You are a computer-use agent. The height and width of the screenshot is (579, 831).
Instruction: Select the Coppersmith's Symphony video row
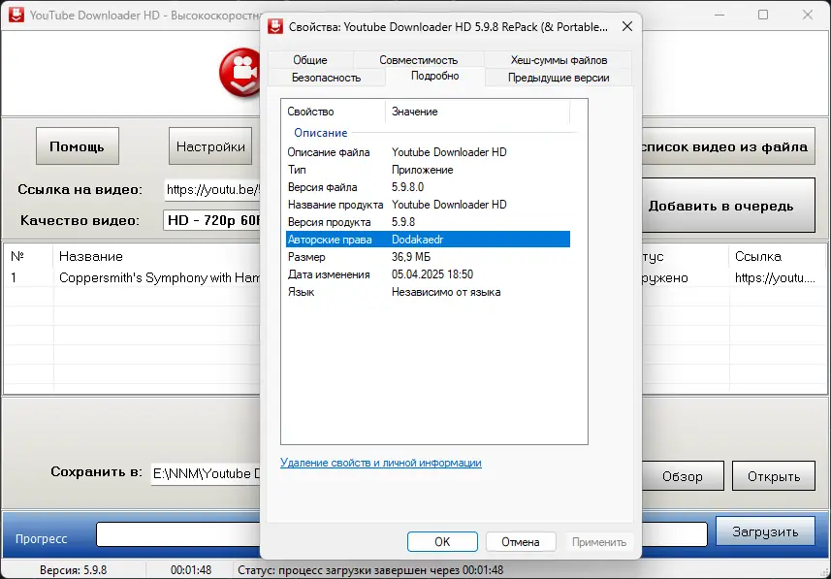tap(133, 277)
